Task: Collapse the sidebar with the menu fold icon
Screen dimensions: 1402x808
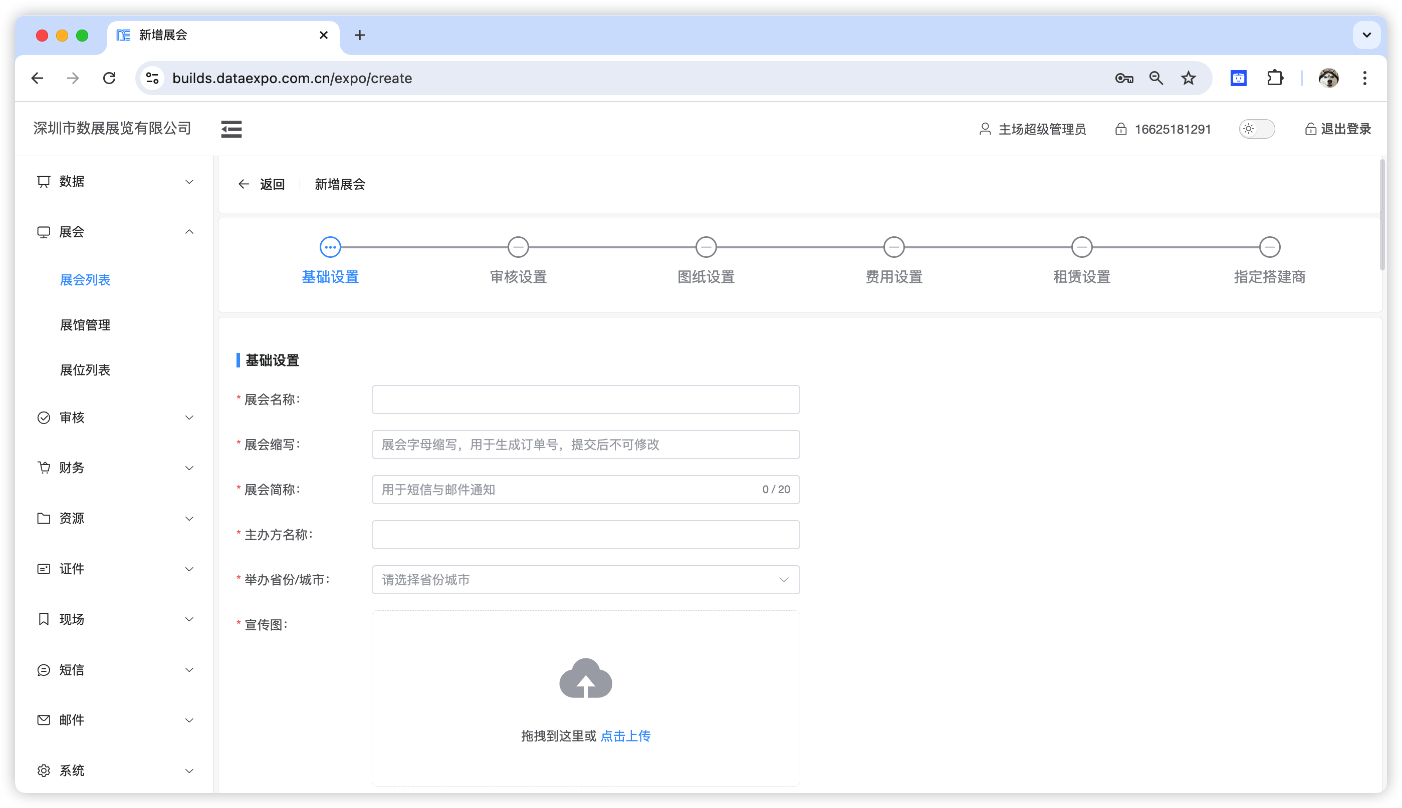Action: [x=231, y=129]
